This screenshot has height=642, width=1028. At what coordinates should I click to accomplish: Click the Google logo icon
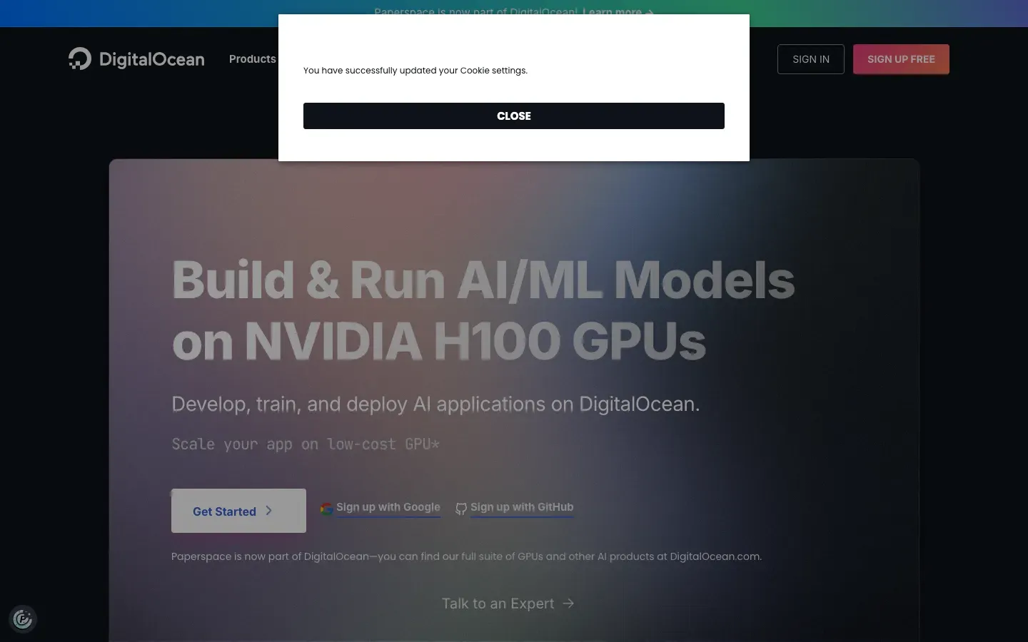point(326,509)
